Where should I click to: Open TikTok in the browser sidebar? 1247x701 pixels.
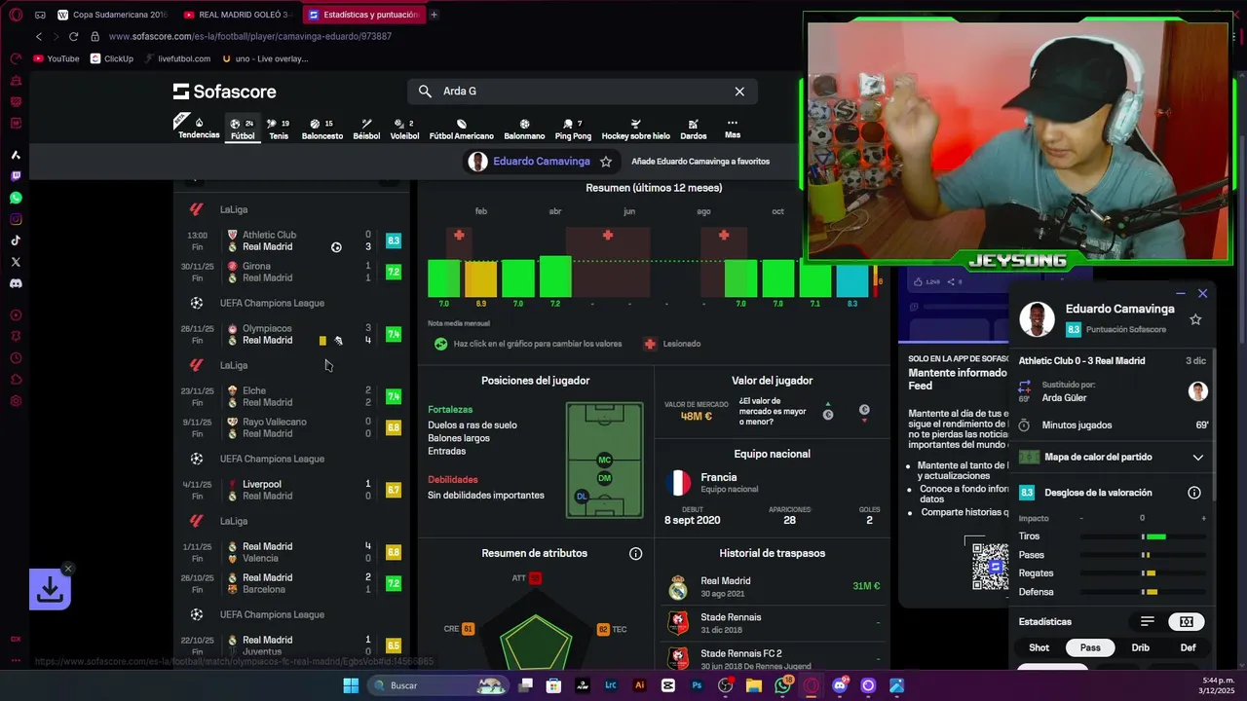coord(16,240)
